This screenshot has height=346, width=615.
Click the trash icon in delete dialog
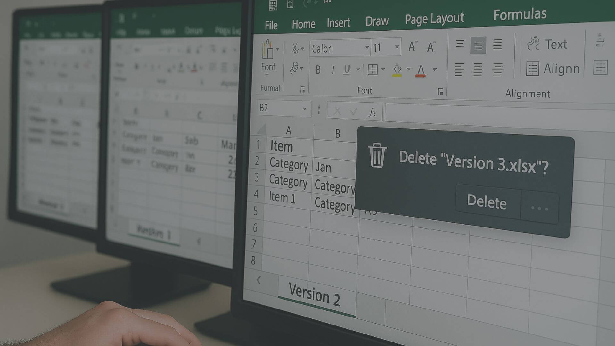(x=377, y=155)
